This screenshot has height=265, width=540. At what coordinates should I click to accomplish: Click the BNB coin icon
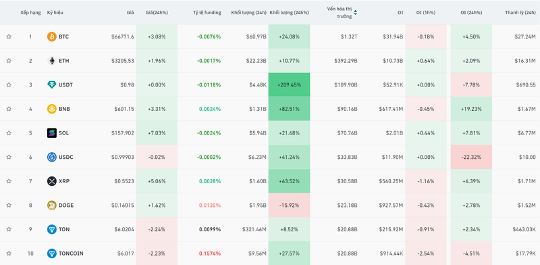coord(52,109)
